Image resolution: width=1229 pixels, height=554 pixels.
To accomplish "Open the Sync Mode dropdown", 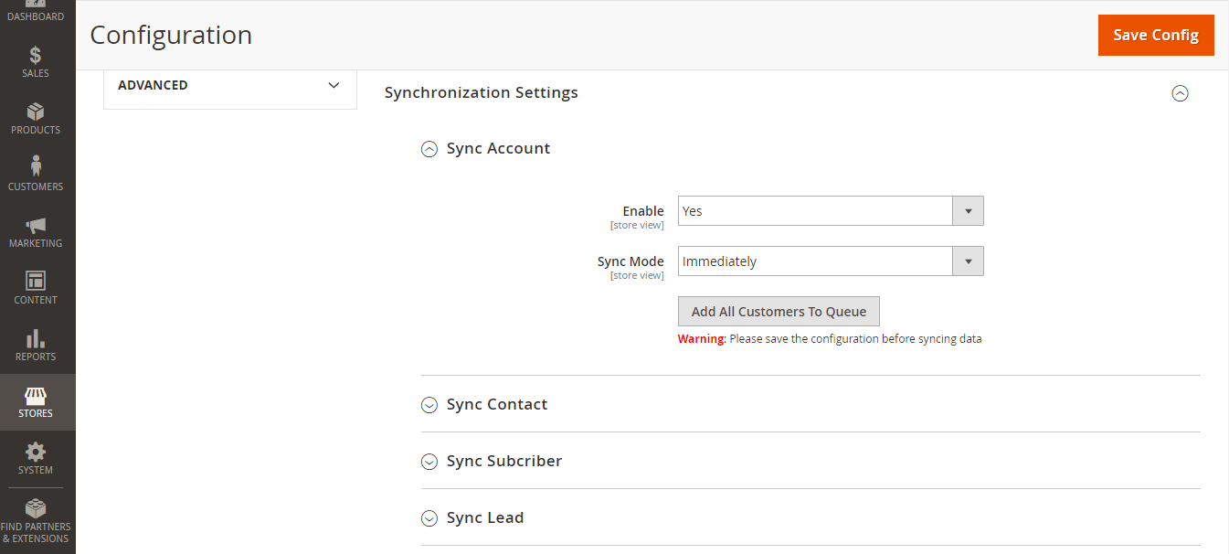I will [x=830, y=261].
